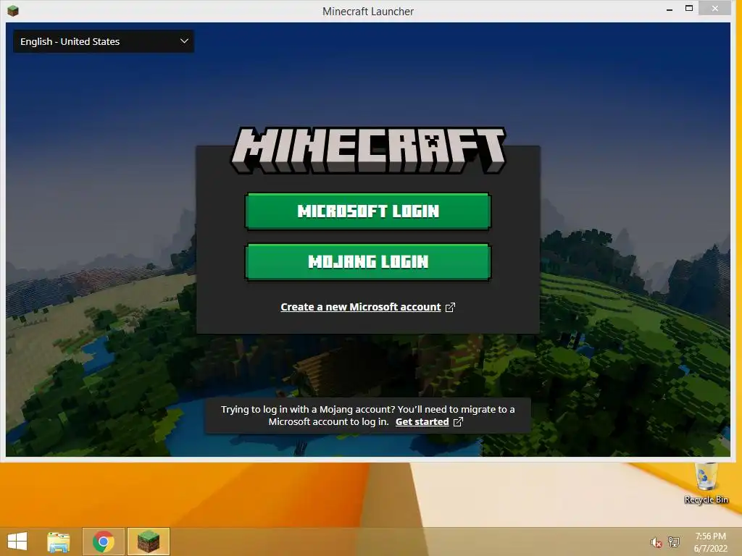The width and height of the screenshot is (742, 556).
Task: Minimize the Minecraft Launcher window
Action: pyautogui.click(x=669, y=9)
